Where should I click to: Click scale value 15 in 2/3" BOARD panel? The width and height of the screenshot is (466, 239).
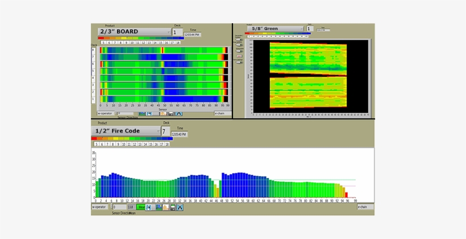pyautogui.click(x=160, y=42)
